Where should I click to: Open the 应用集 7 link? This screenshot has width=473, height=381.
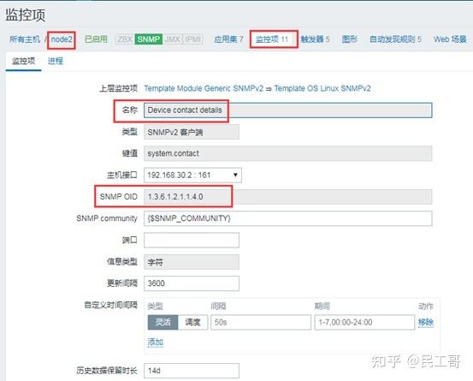(x=228, y=39)
